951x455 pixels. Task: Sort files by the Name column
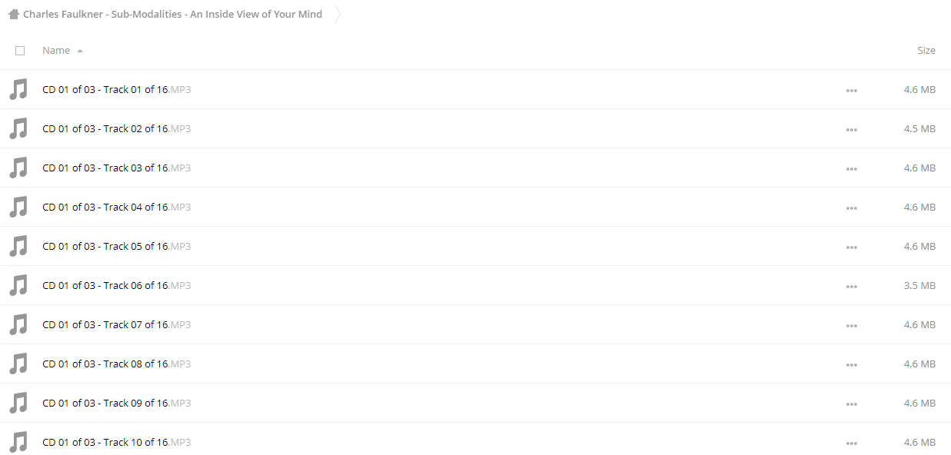click(56, 50)
